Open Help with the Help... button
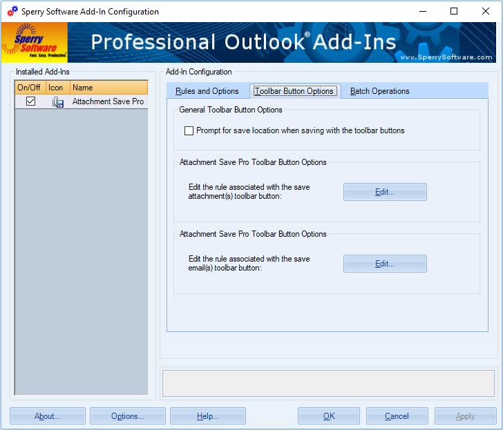The image size is (503, 430). [208, 416]
